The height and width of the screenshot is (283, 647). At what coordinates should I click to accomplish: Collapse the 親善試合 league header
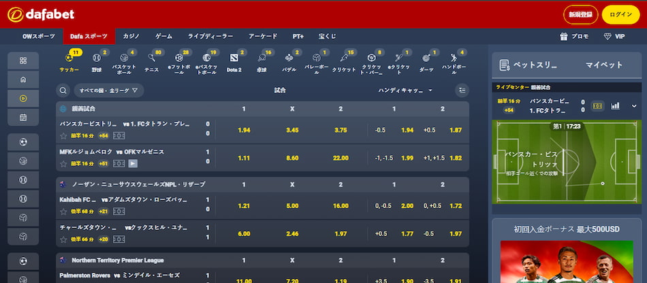click(x=262, y=109)
